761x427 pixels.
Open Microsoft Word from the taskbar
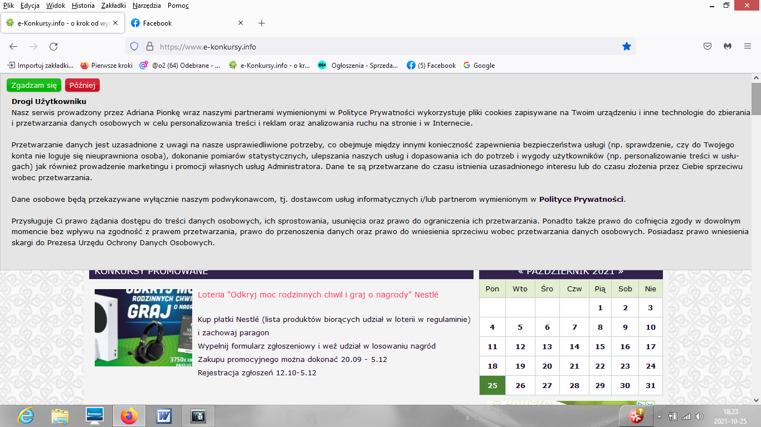click(164, 415)
